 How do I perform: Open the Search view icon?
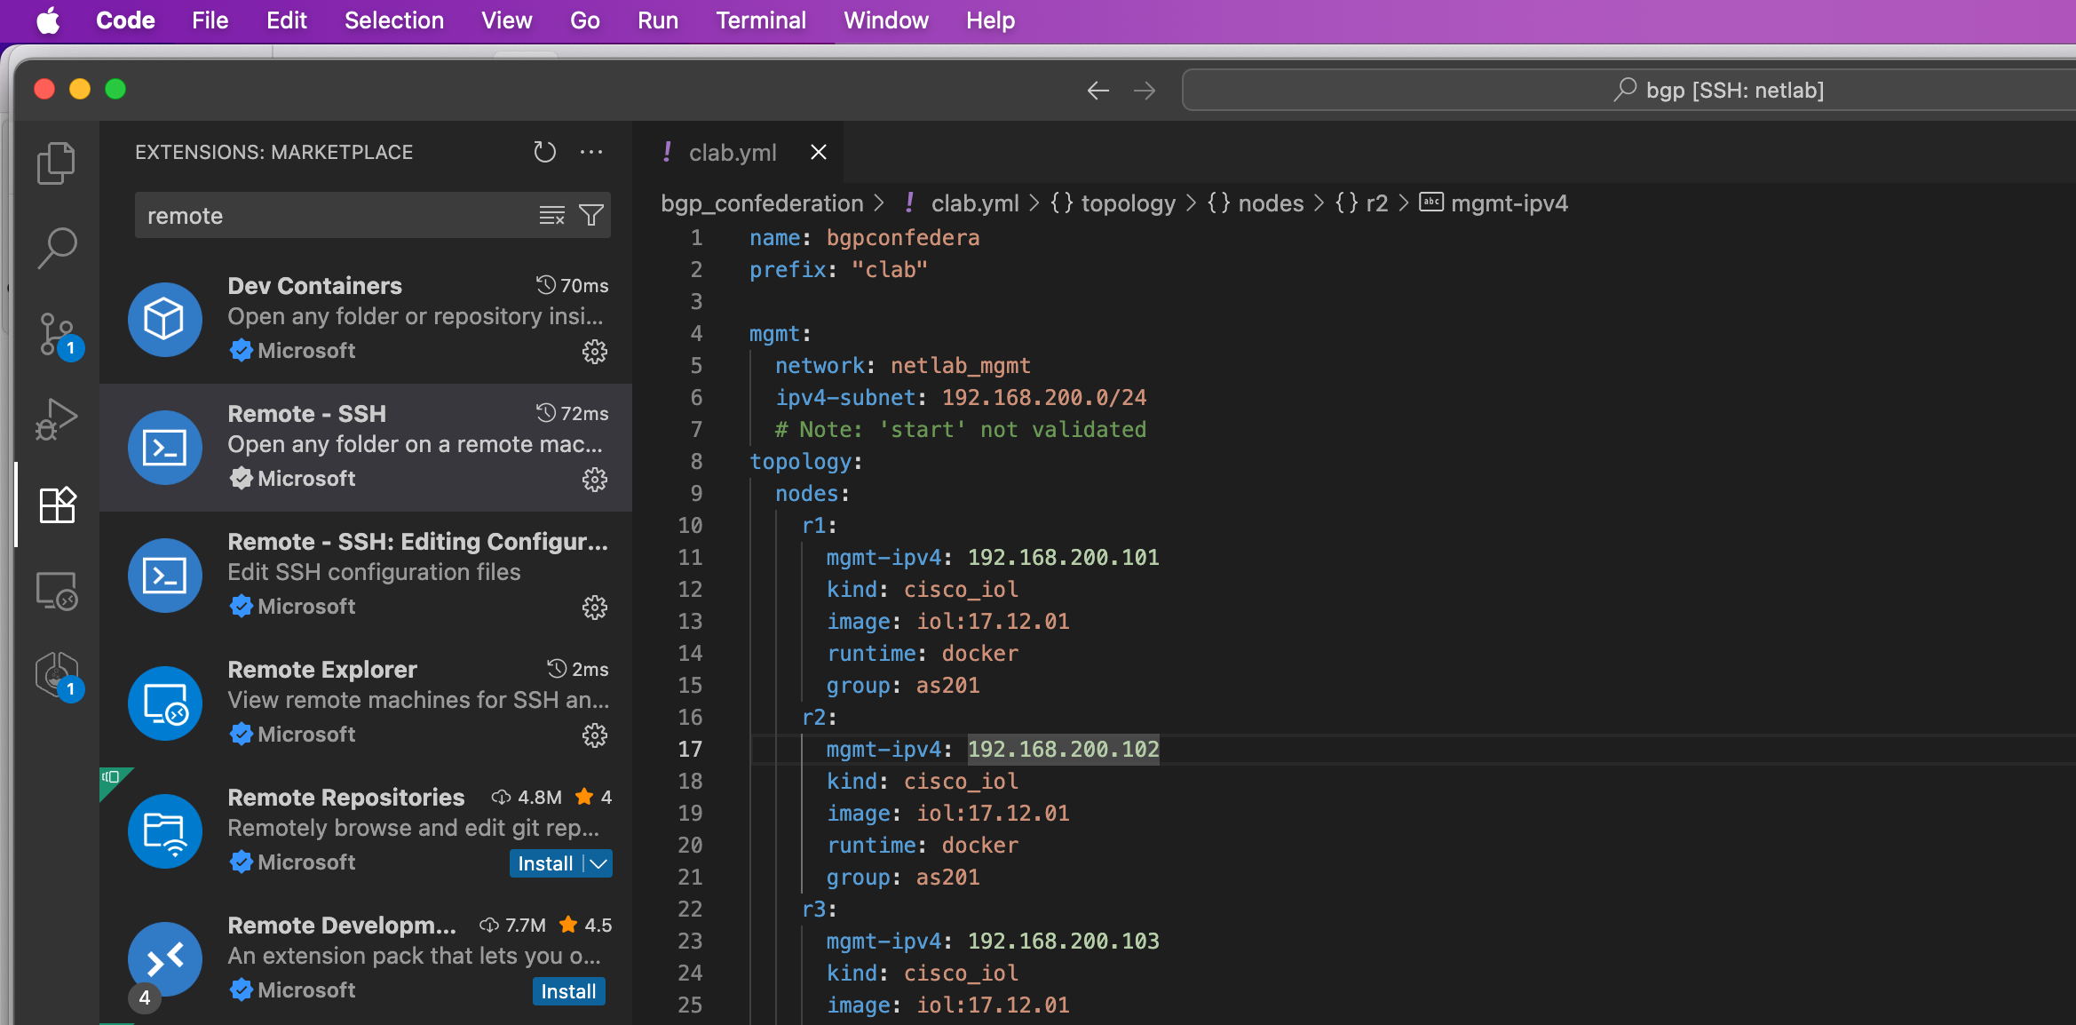coord(57,248)
